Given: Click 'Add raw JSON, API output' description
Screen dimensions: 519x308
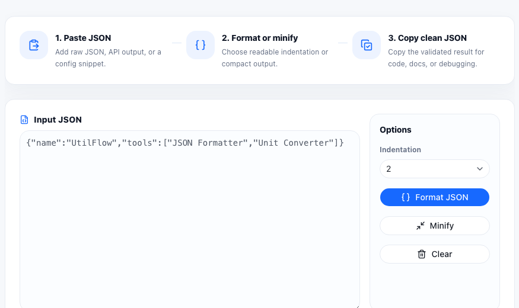Looking at the screenshot, I should pyautogui.click(x=108, y=58).
